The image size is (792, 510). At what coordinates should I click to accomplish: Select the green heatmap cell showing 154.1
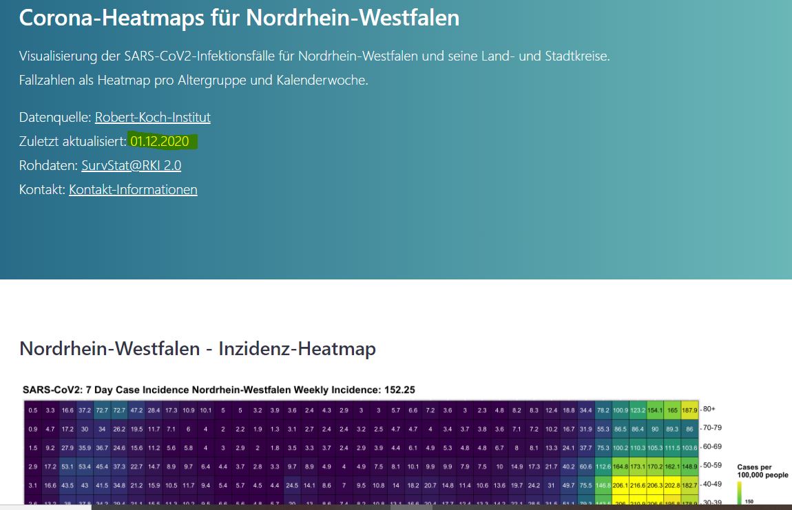pyautogui.click(x=655, y=410)
